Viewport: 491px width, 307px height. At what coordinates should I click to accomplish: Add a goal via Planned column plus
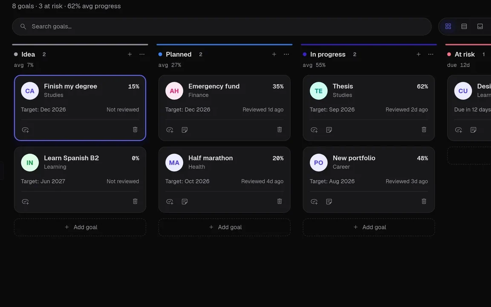274,54
